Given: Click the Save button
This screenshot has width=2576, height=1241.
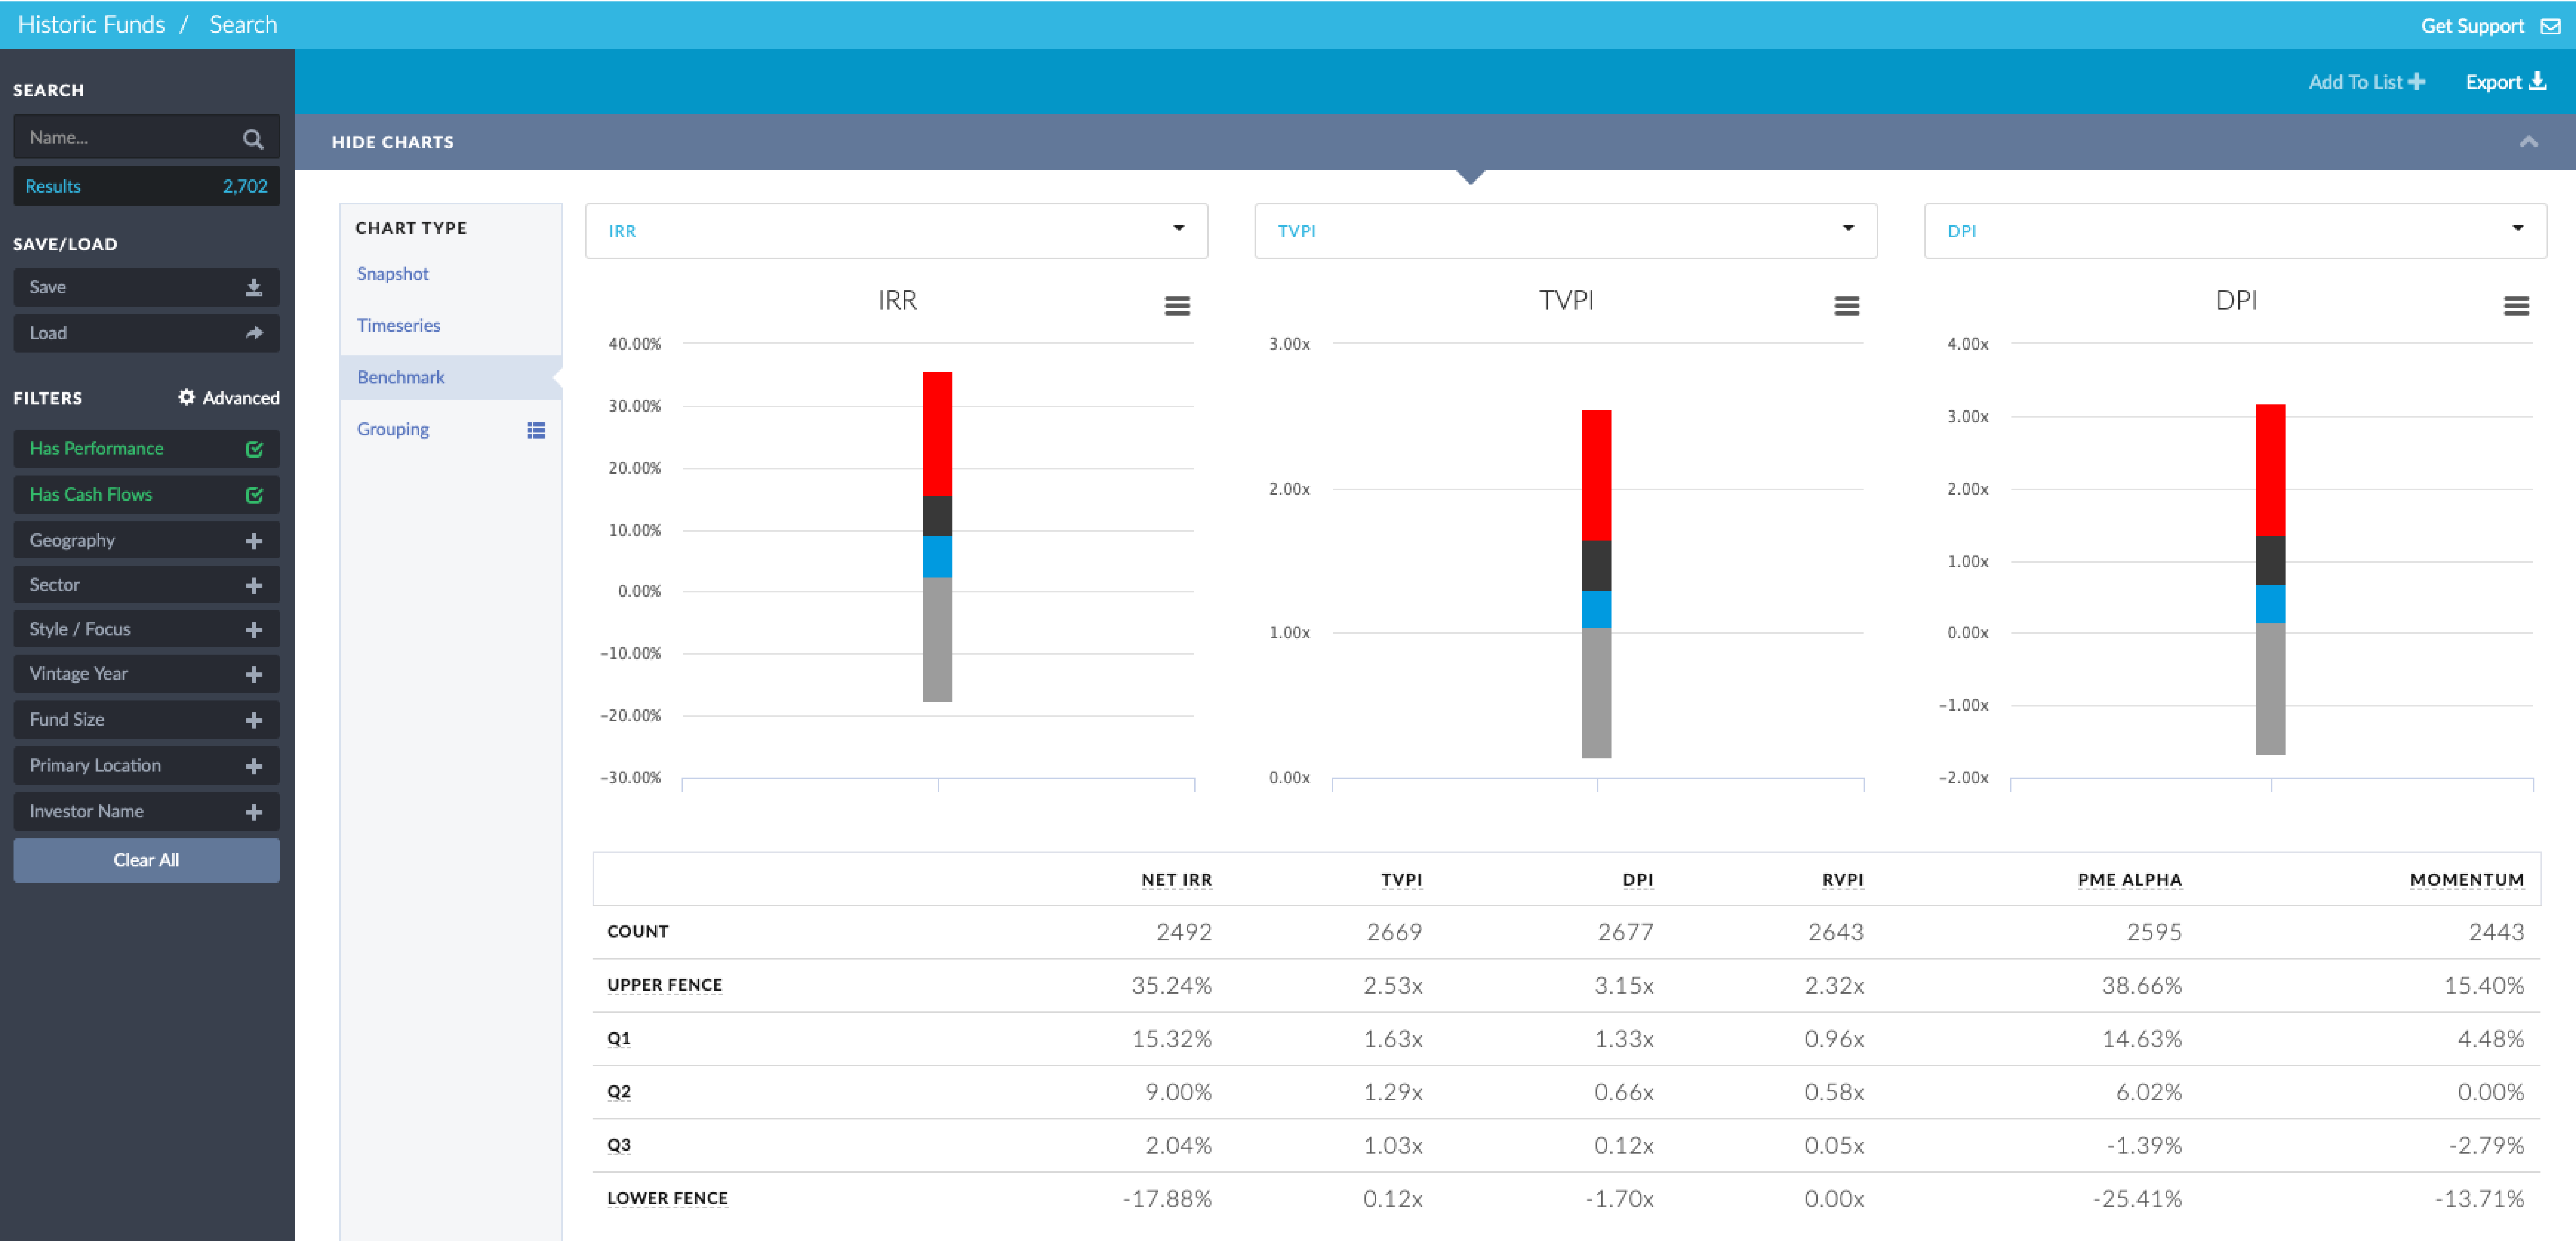Looking at the screenshot, I should click(x=146, y=287).
